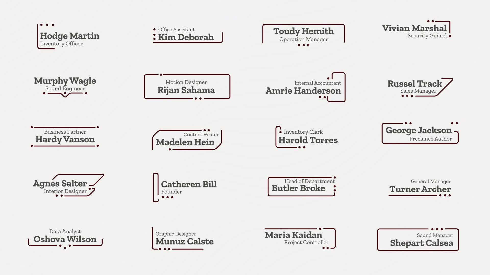
Task: Expand the Catheren Bill Founder card element
Action: click(x=187, y=187)
